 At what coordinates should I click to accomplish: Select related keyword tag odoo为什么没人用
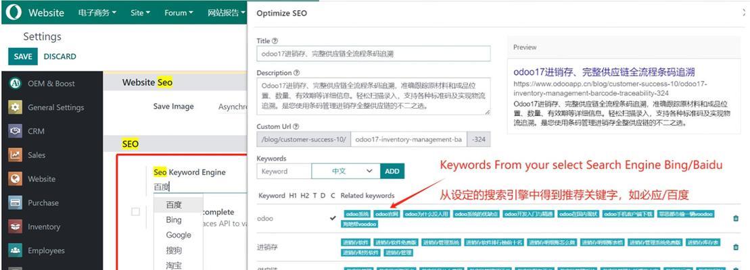pyautogui.click(x=426, y=214)
